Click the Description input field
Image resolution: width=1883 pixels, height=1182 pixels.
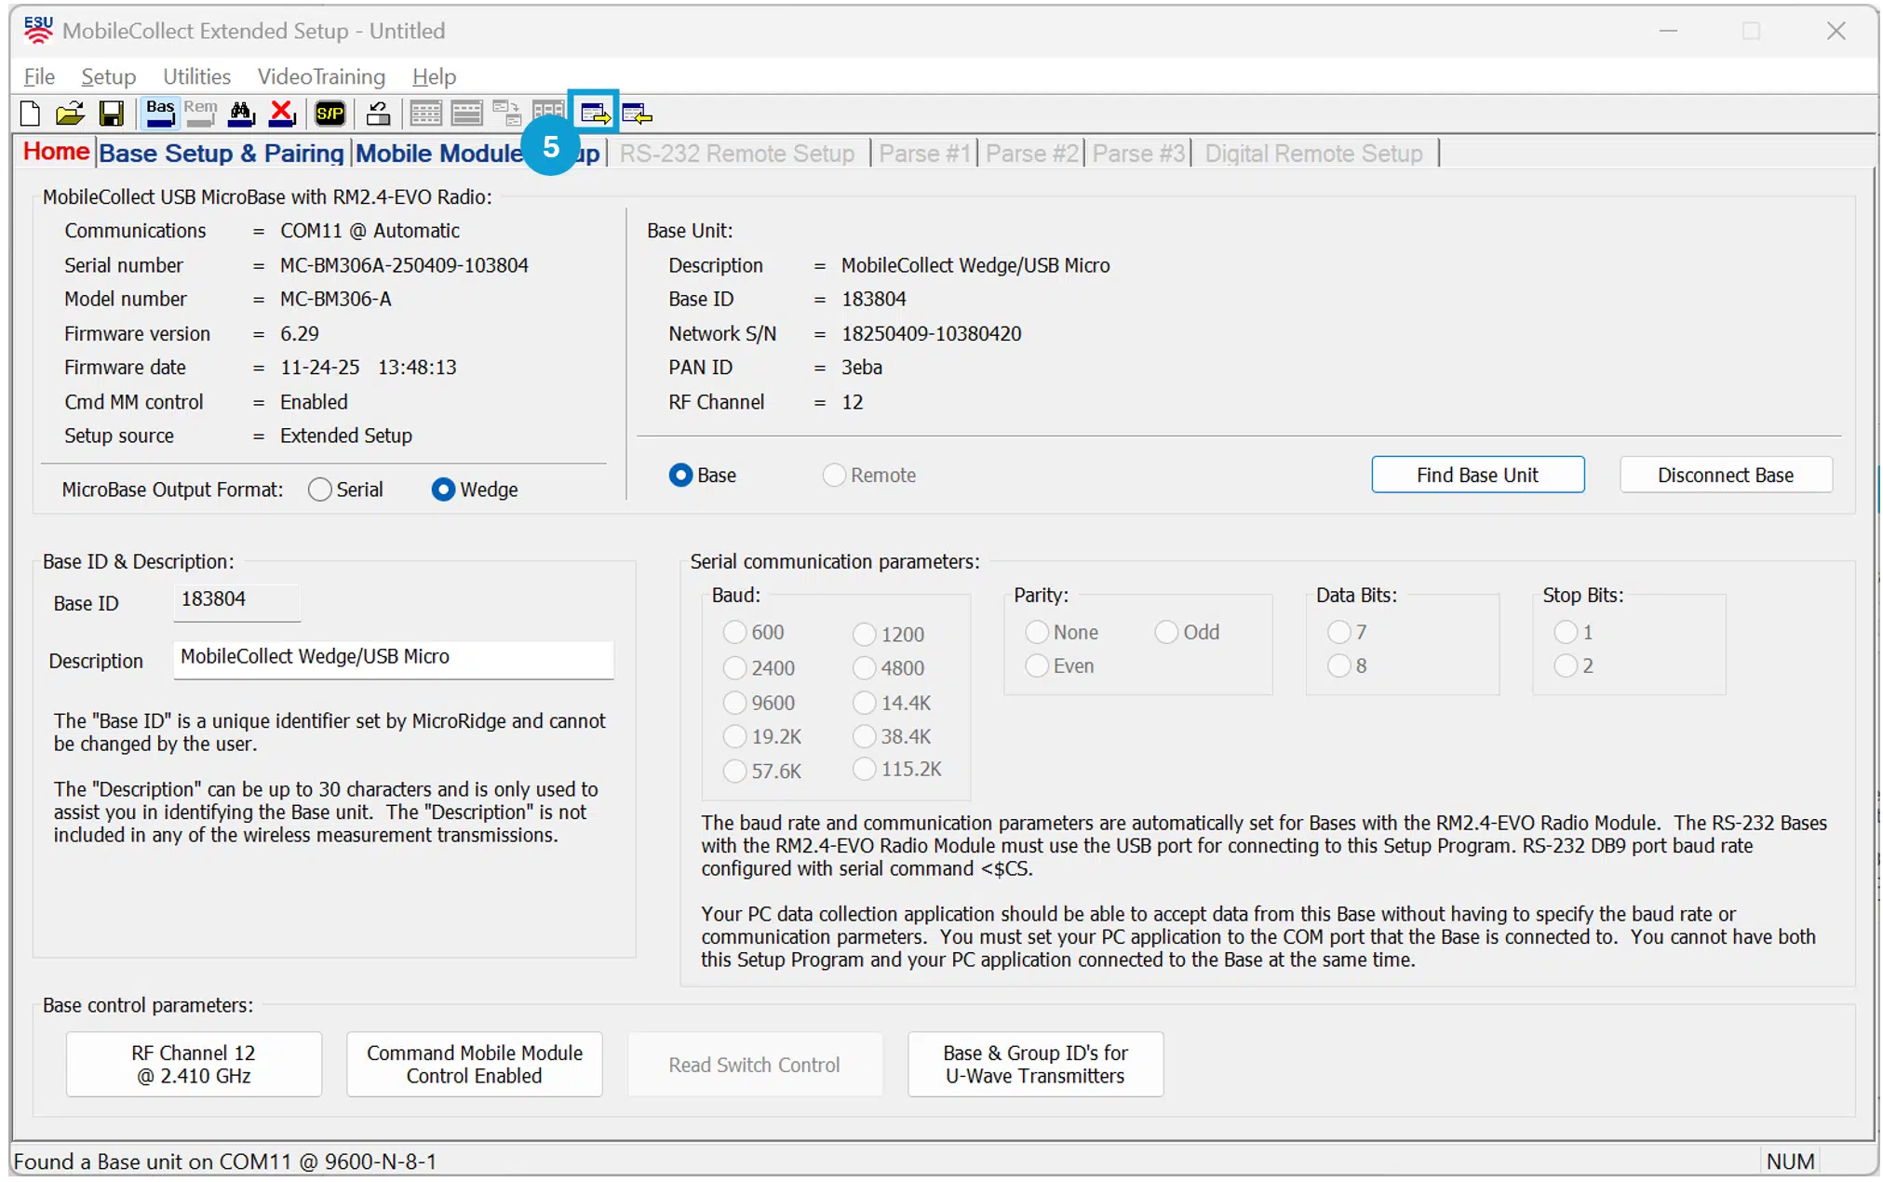[x=393, y=658]
